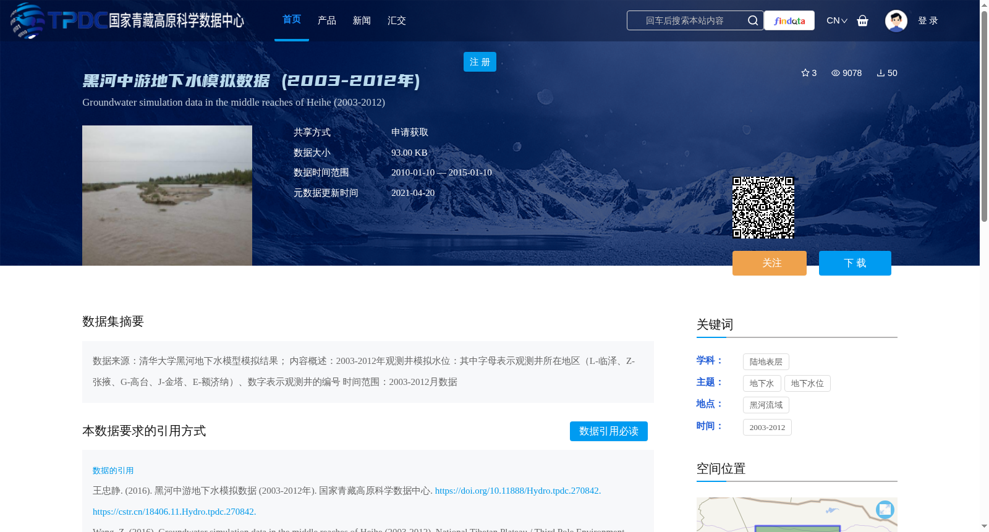989x532 pixels.
Task: Expand the map to fullscreen
Action: pyautogui.click(x=885, y=509)
